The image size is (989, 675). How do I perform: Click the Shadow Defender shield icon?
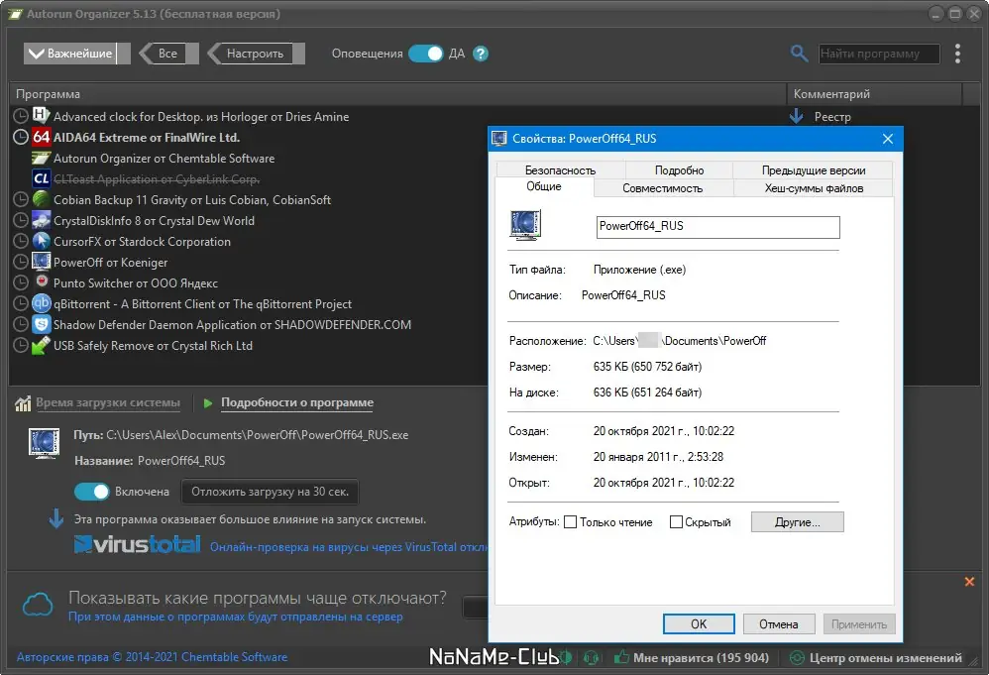[x=41, y=324]
